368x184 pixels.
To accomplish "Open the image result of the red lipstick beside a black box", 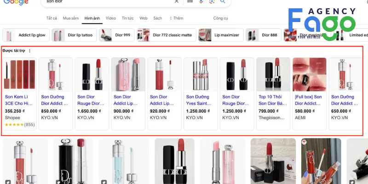I will (273, 161).
